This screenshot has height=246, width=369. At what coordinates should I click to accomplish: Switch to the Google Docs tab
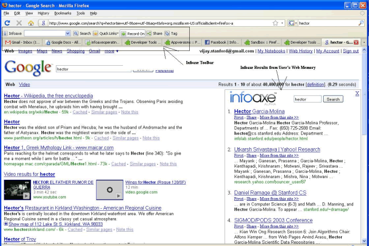63,42
